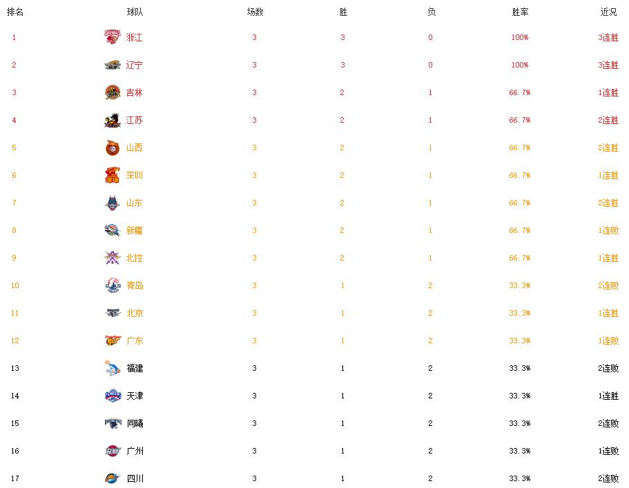Click the 福建 team logo icon
Viewport: 629px width, 488px height.
pos(113,368)
